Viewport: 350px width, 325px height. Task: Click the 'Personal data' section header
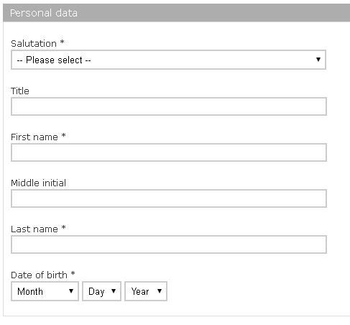[x=44, y=13]
